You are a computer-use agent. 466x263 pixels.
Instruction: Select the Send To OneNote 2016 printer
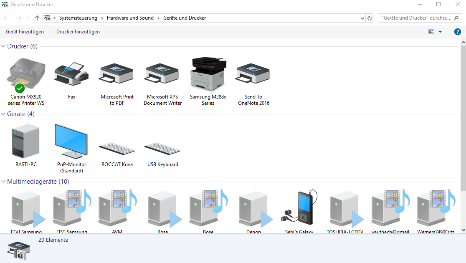(x=253, y=74)
